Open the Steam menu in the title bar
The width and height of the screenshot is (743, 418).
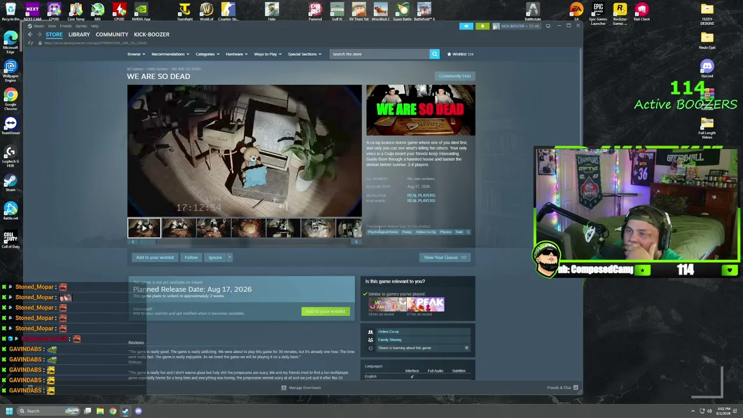click(39, 26)
